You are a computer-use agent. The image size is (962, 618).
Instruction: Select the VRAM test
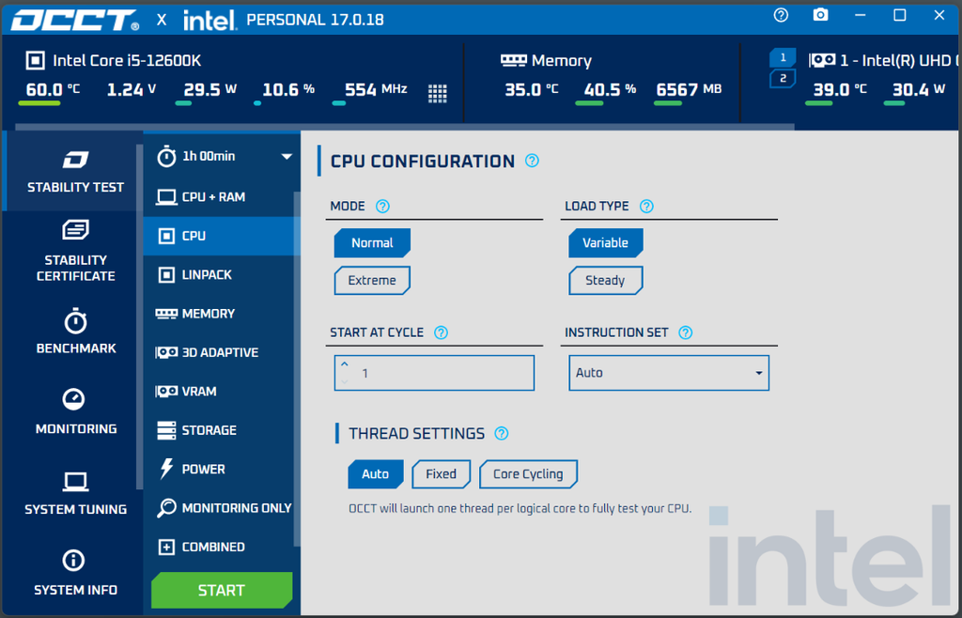pos(218,391)
